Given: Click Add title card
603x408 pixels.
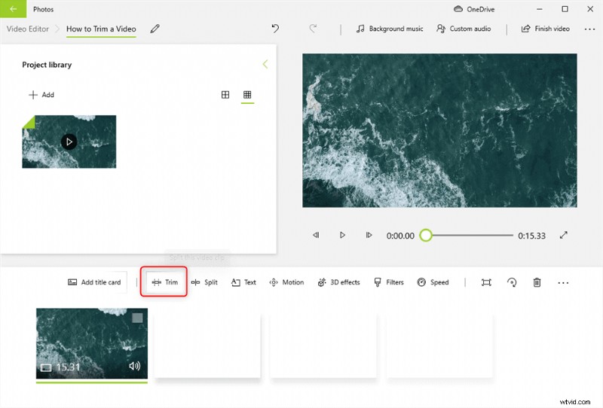Looking at the screenshot, I should (x=95, y=282).
